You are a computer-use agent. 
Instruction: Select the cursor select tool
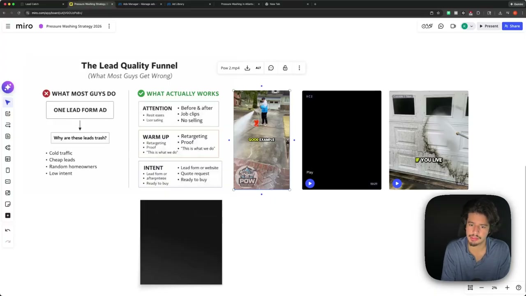(x=8, y=102)
